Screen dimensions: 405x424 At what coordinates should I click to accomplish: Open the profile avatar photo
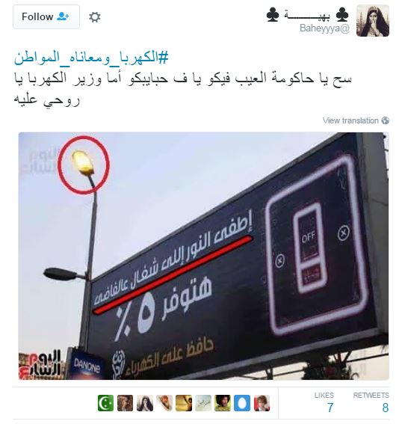click(373, 20)
